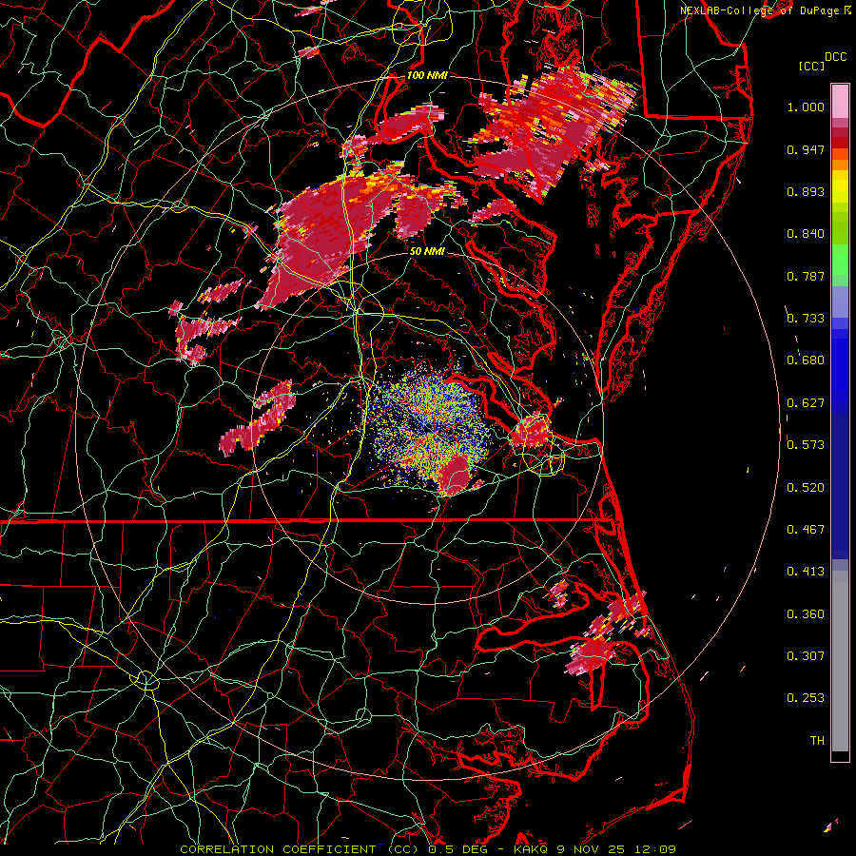Click the 100 NMI range ring label
The image size is (856, 856).
[x=427, y=75]
